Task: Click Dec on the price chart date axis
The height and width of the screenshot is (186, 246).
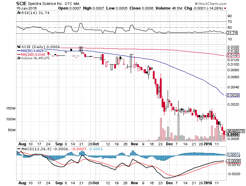Action: coord(169,144)
